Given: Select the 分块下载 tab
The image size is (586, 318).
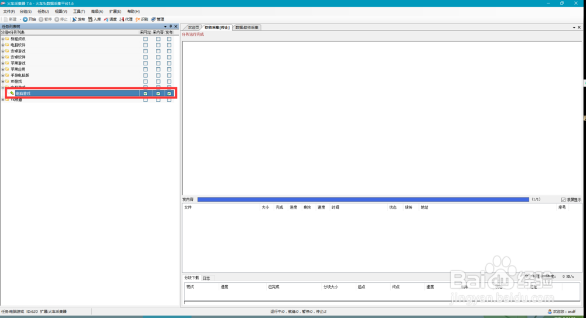Looking at the screenshot, I should pos(192,278).
